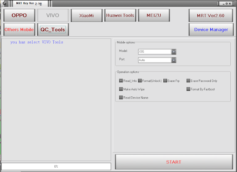Maximize the MRT Key window
237x172 pixels.
[227, 4]
